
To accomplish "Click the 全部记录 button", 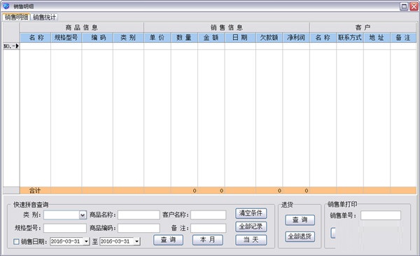I will coord(251,227).
